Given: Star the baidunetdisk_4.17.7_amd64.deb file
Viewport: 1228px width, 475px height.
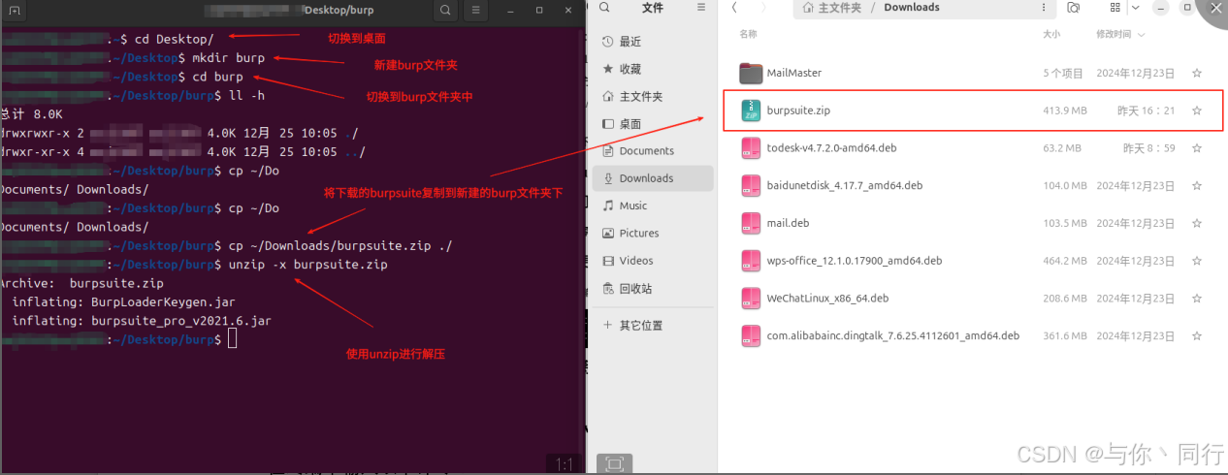Looking at the screenshot, I should (1196, 185).
